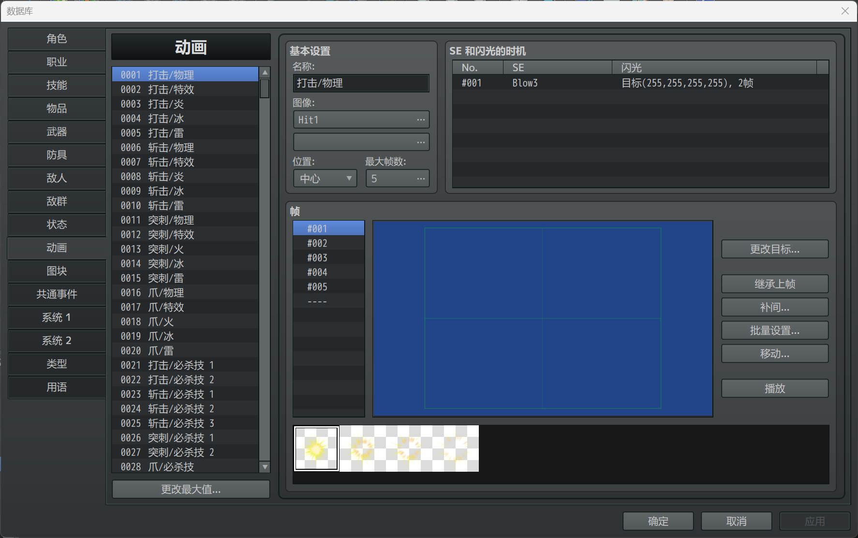Viewport: 858px width, 538px height.
Task: Click the 闪光 column header
Action: click(714, 68)
